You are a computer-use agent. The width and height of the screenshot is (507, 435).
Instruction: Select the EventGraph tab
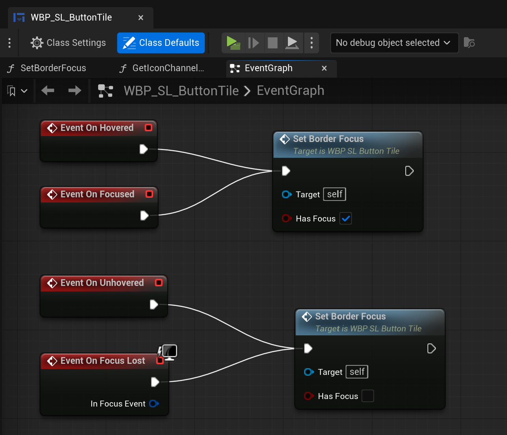269,68
